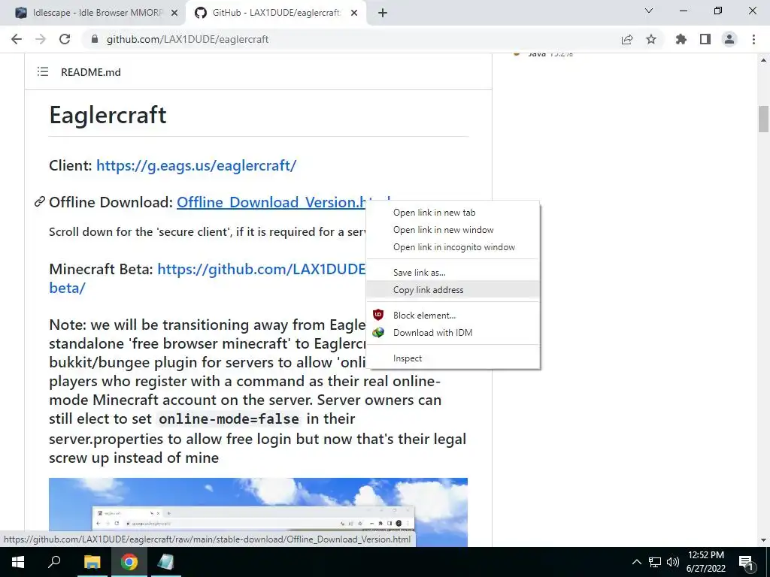
Task: Bookmark this page with the star icon
Action: point(651,39)
